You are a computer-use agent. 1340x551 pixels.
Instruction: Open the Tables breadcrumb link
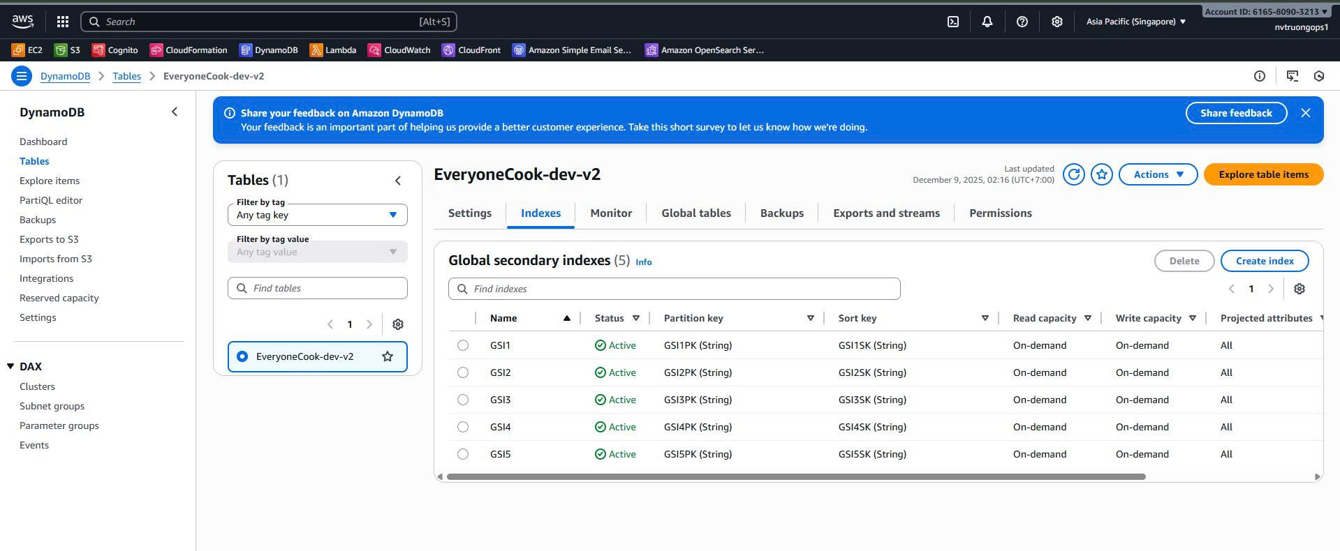click(127, 76)
